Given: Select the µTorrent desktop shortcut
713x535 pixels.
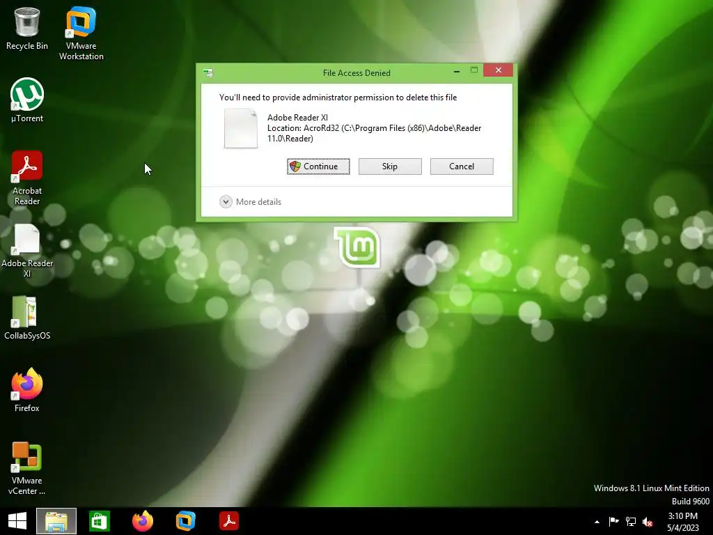Looking at the screenshot, I should tap(27, 100).
